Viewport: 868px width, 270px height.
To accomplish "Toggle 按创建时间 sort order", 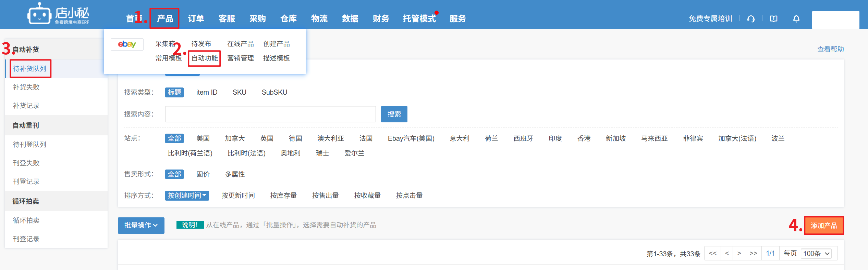I will pyautogui.click(x=187, y=195).
